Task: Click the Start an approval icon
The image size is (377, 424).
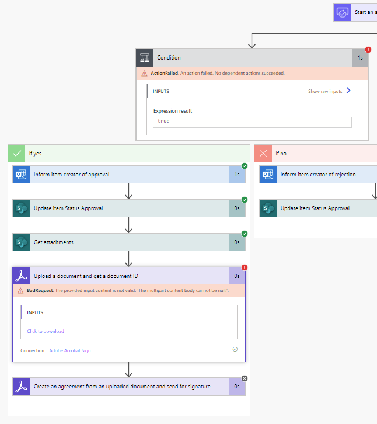Action: [342, 12]
